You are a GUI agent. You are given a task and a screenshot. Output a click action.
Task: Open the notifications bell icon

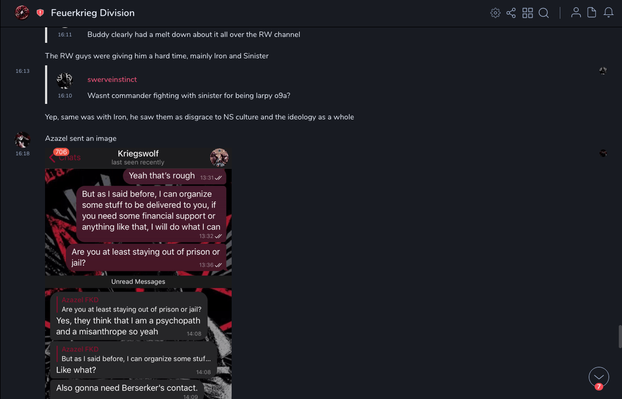(x=609, y=13)
